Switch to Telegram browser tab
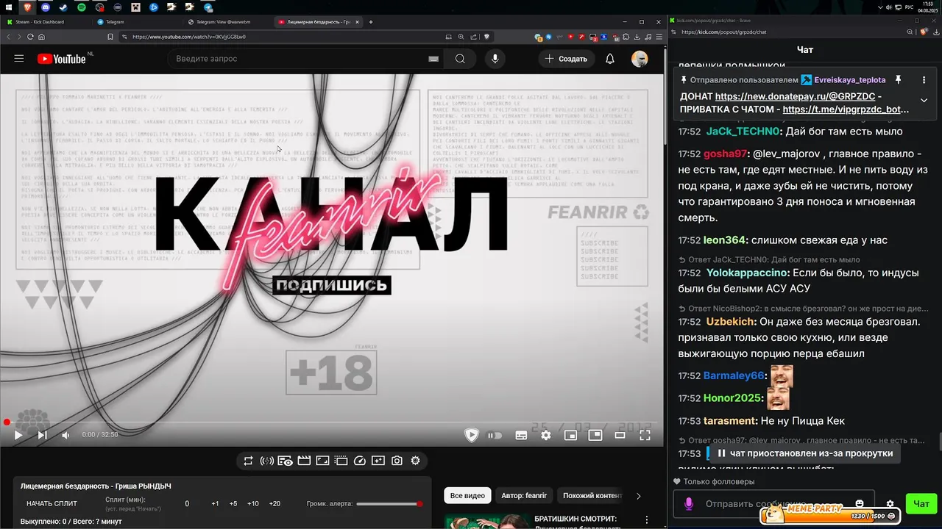This screenshot has width=942, height=529. click(x=136, y=22)
